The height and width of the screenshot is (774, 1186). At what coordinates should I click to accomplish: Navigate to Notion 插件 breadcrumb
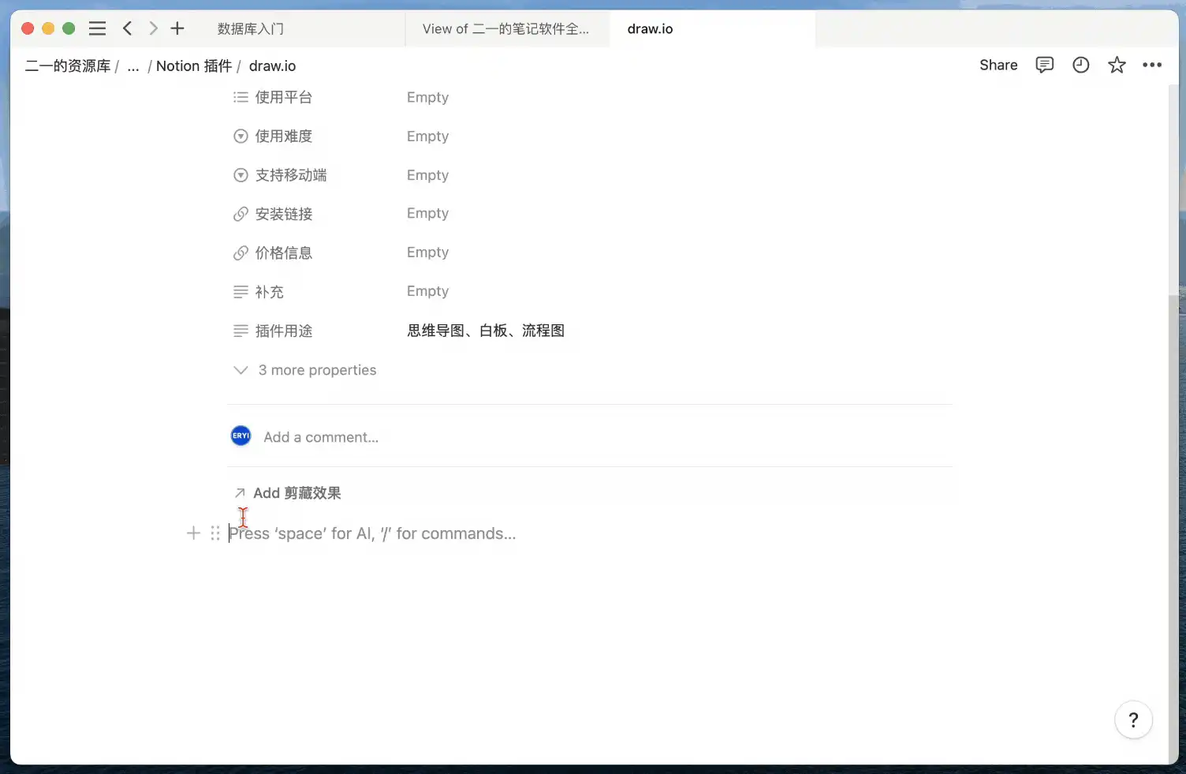coord(194,65)
